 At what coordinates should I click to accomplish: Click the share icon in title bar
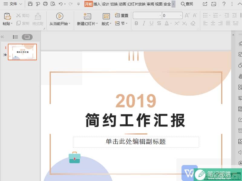205,4
